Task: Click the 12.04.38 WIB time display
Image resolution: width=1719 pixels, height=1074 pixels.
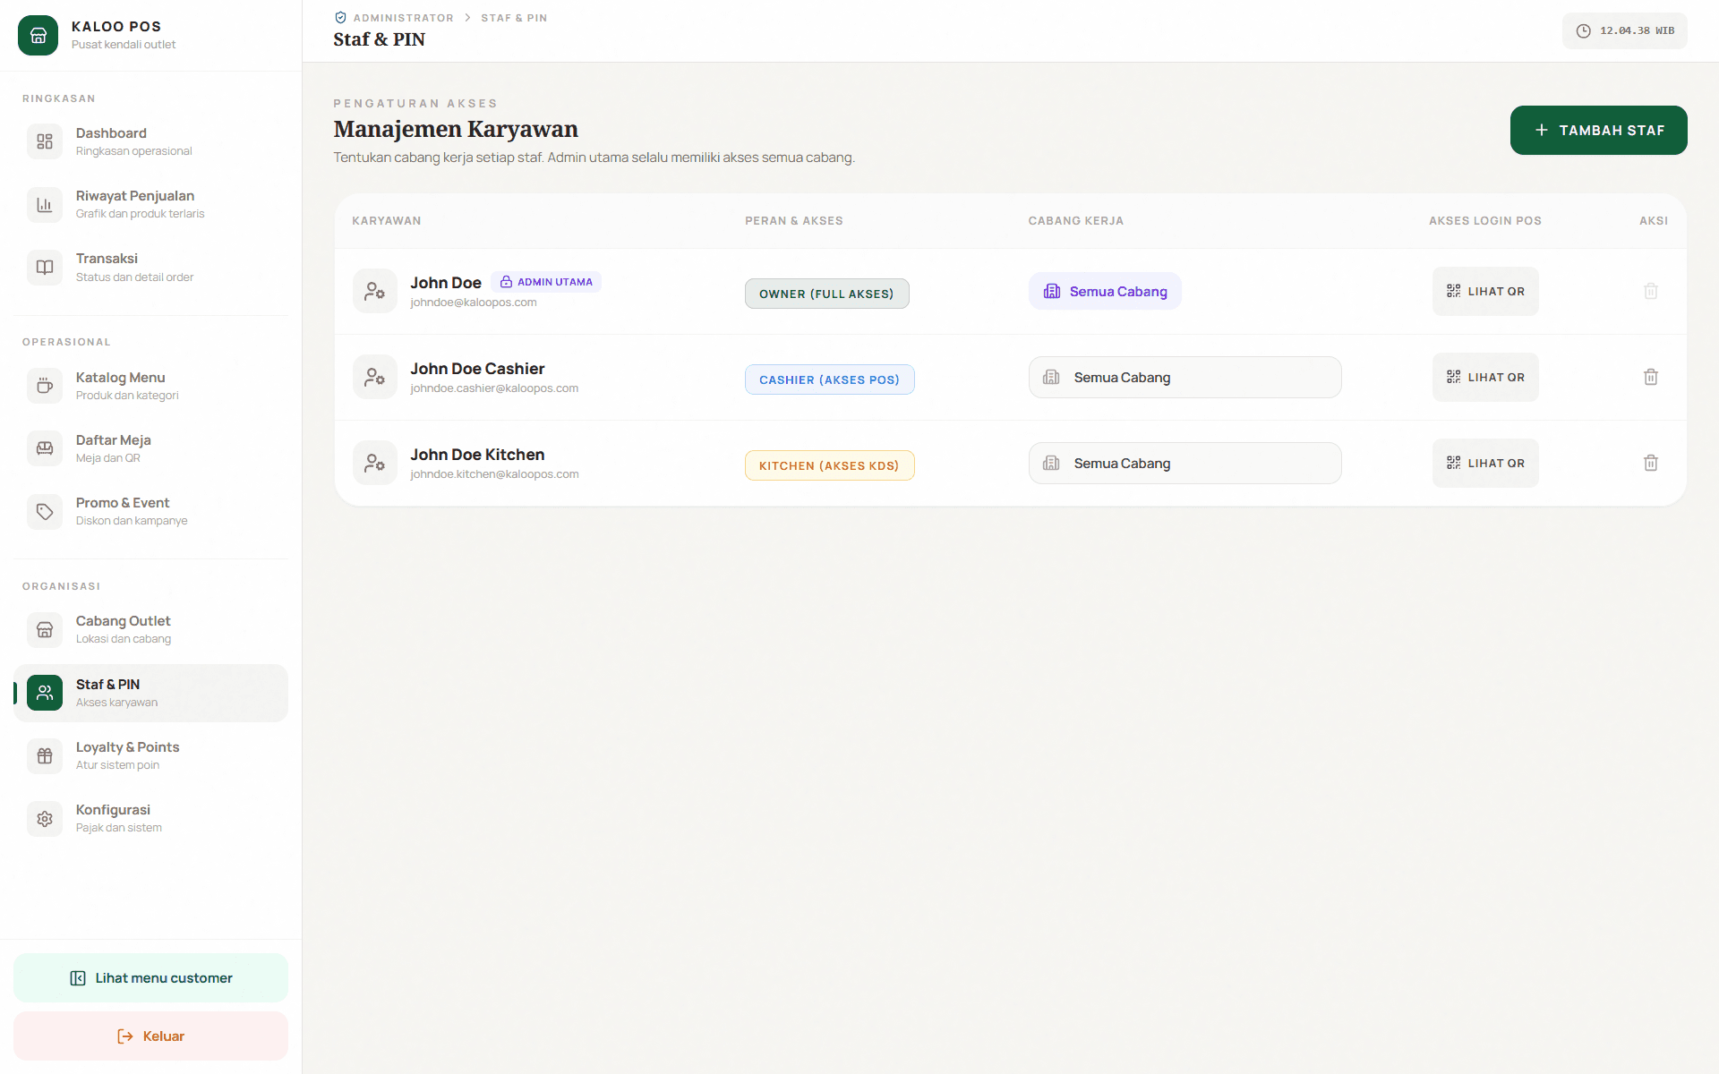Action: [1624, 30]
